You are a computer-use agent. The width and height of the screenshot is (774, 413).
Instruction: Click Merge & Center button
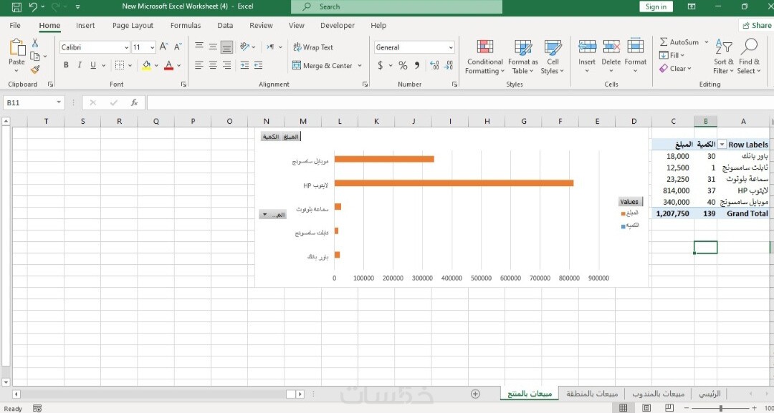322,66
